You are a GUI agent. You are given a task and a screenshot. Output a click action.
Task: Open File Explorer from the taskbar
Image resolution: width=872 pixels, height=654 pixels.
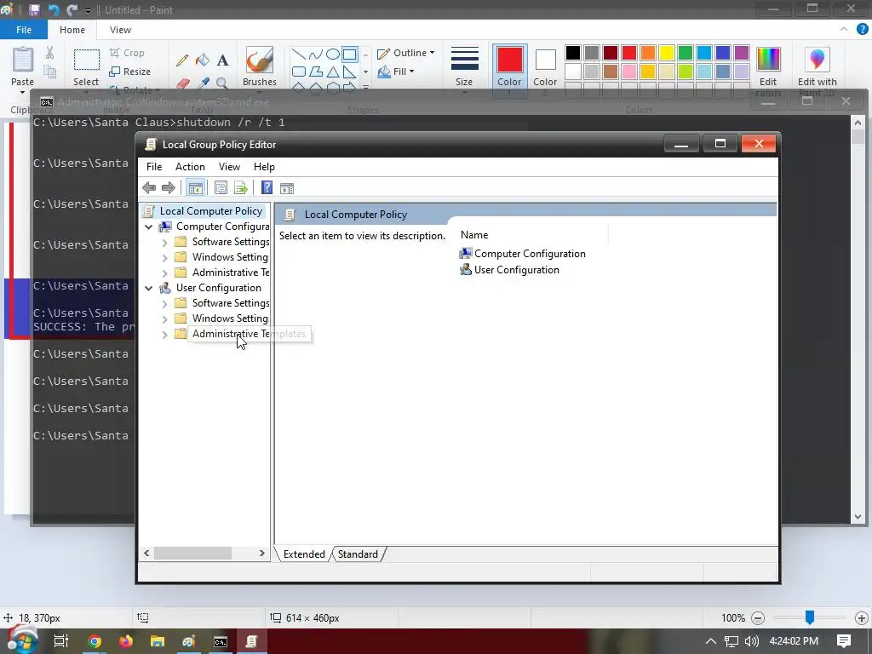pos(158,641)
